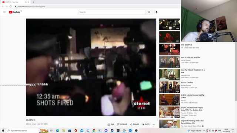Open the Windows notification center
Viewport: 237px width, 133px height.
[233, 130]
